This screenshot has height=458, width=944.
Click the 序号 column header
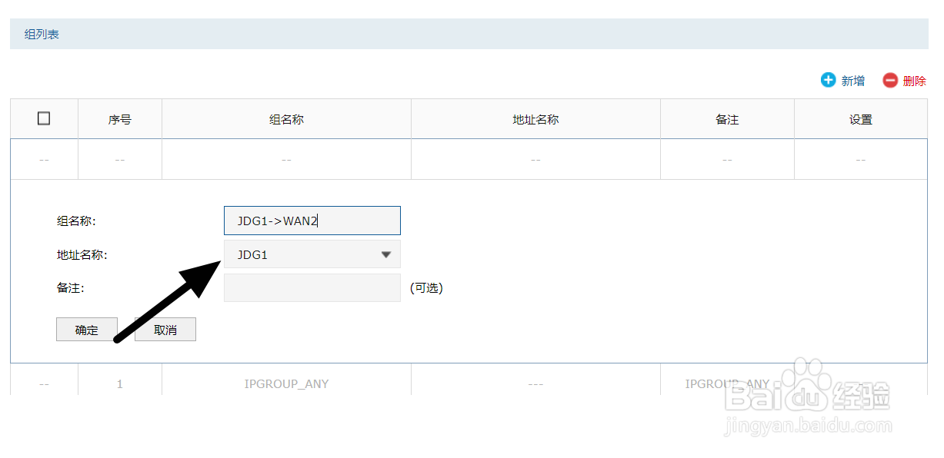coord(120,119)
